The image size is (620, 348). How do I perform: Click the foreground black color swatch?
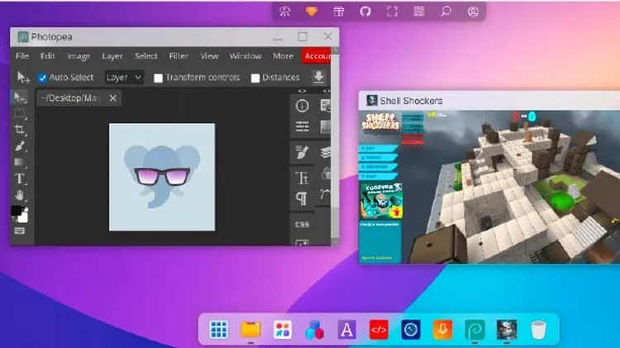[17, 212]
